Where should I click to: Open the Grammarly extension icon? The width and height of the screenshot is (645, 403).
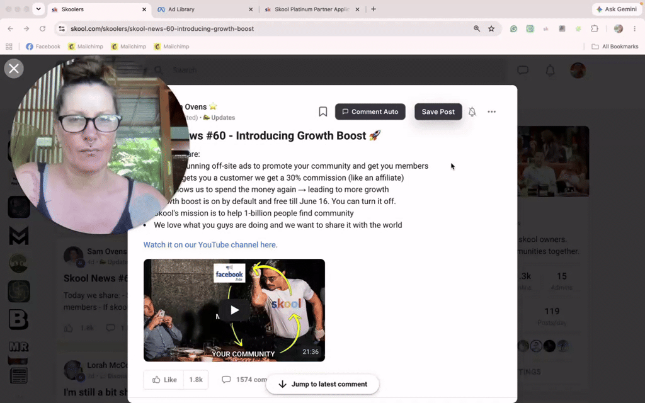click(513, 29)
